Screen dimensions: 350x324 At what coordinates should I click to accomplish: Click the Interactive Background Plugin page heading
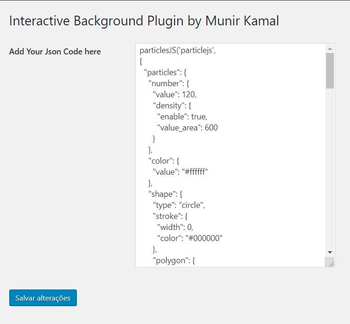[144, 21]
